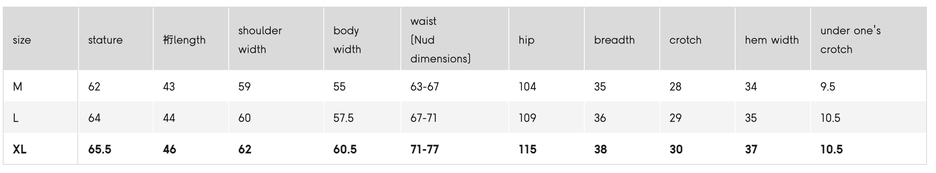Select the 'hip' column header
Image resolution: width=936 pixels, height=173 pixels.
click(x=527, y=40)
